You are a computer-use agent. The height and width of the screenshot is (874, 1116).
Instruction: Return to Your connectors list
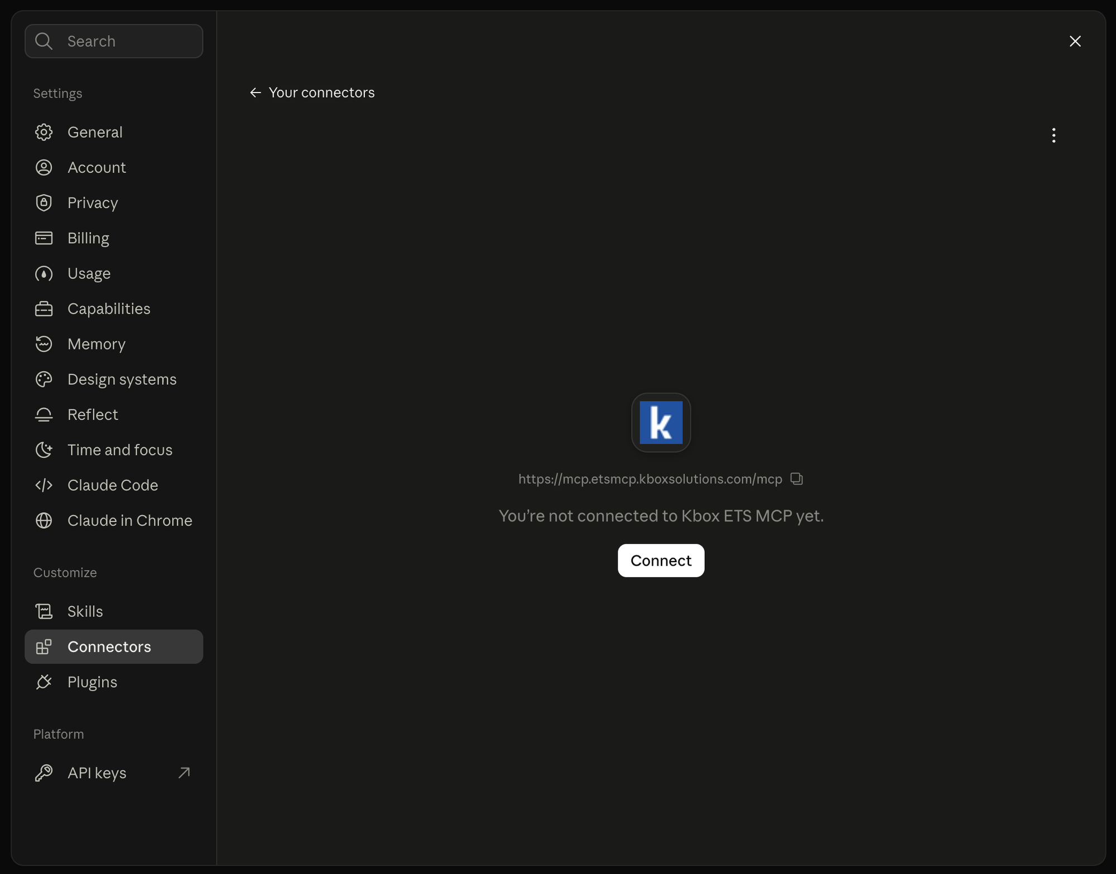(x=312, y=93)
